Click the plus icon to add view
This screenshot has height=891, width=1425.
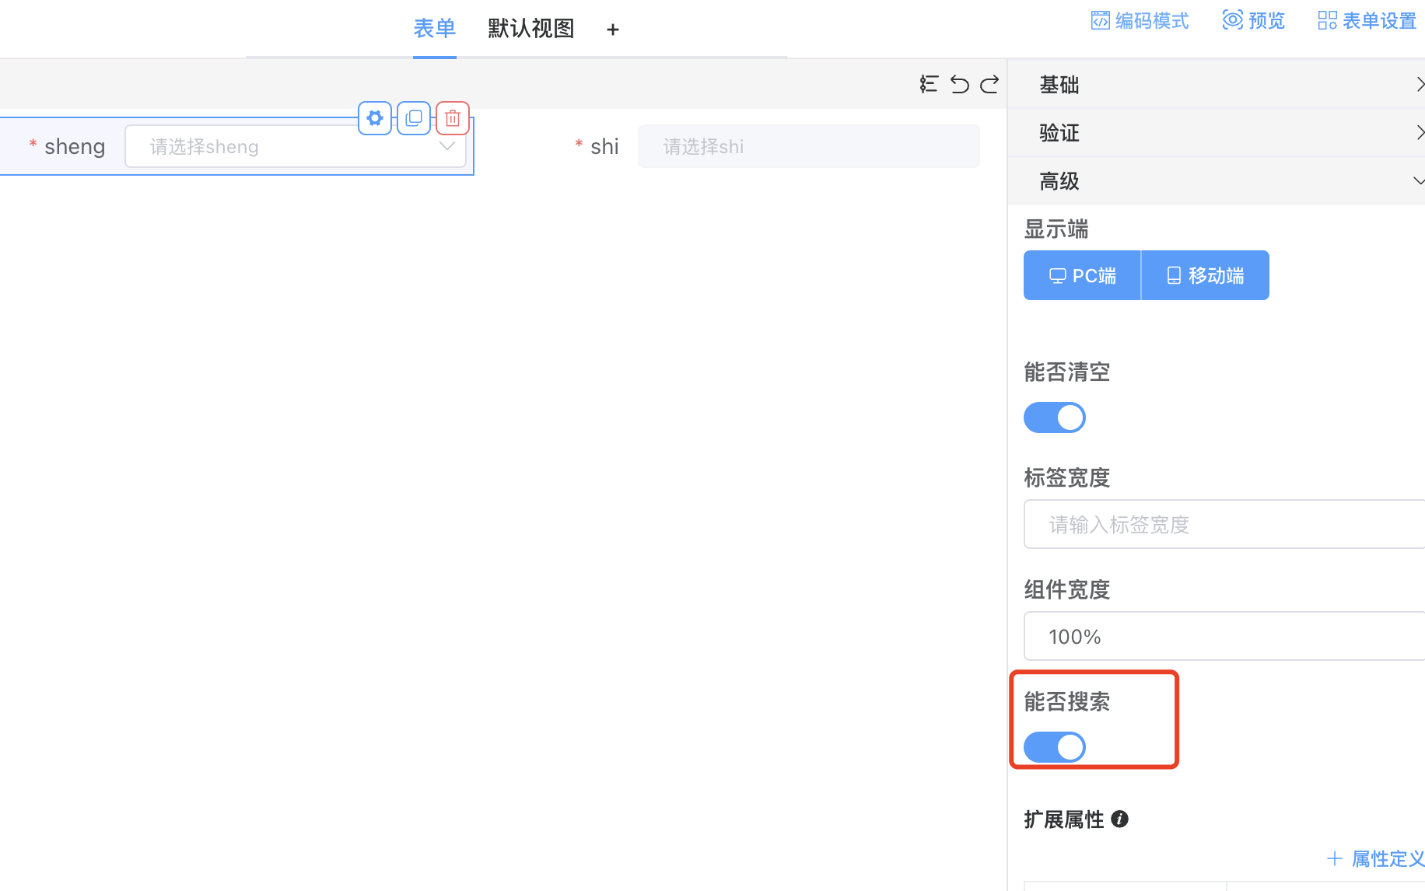click(613, 30)
